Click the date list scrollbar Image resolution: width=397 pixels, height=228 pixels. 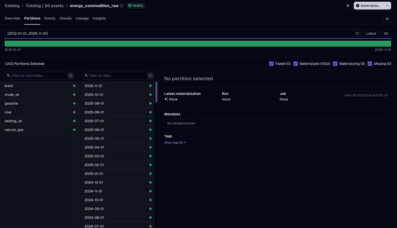[x=156, y=92]
